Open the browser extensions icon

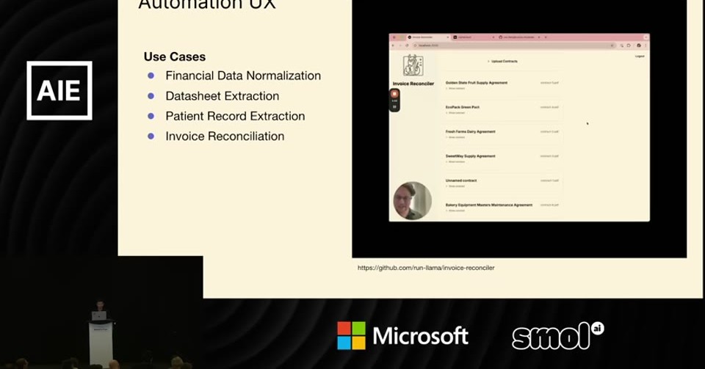coord(629,45)
